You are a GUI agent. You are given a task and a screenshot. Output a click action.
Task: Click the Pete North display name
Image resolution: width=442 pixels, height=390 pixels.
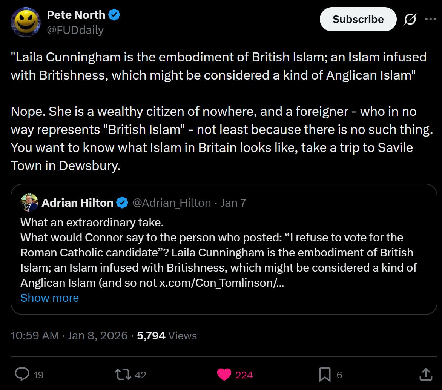[x=76, y=15]
